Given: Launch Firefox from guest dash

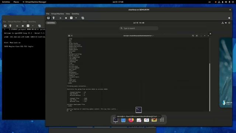Looking at the screenshot, I should pyautogui.click(x=131, y=120).
